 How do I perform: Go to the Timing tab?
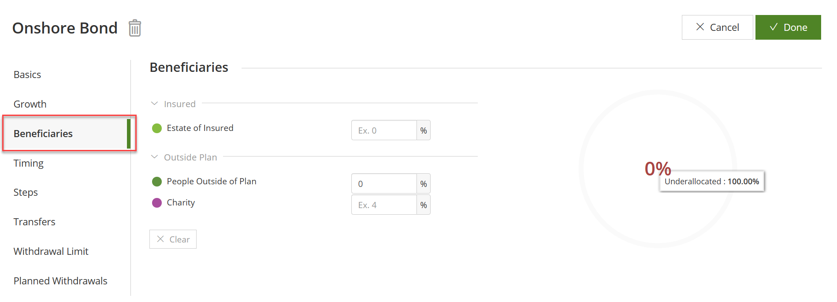[29, 164]
